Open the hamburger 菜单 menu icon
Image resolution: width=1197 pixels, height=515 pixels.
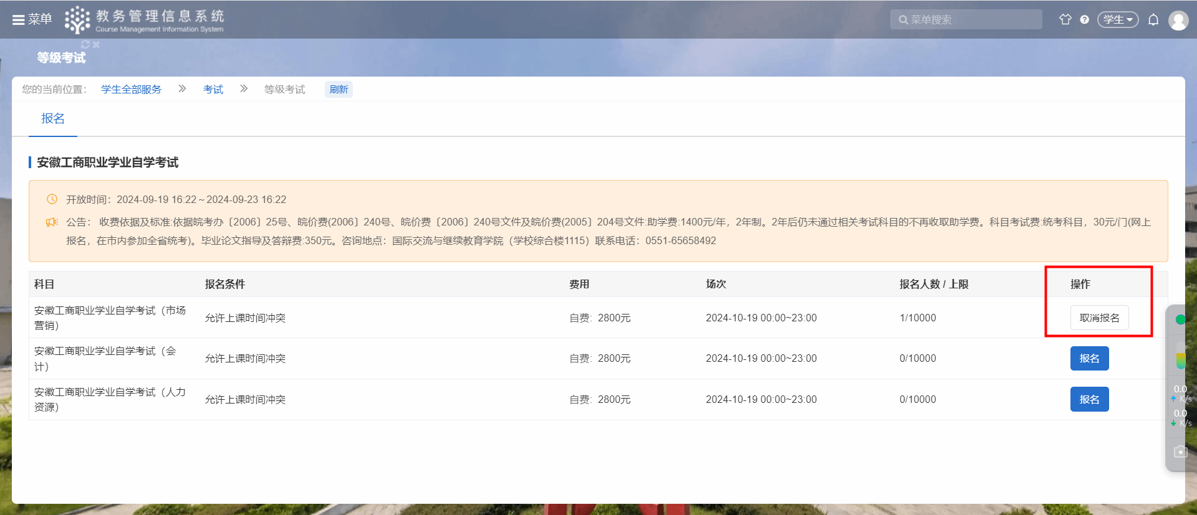(x=19, y=20)
